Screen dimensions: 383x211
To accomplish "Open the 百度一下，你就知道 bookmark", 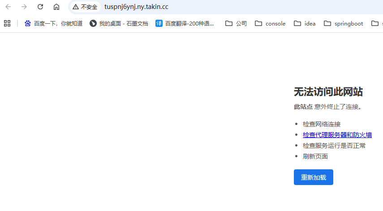I will (54, 23).
